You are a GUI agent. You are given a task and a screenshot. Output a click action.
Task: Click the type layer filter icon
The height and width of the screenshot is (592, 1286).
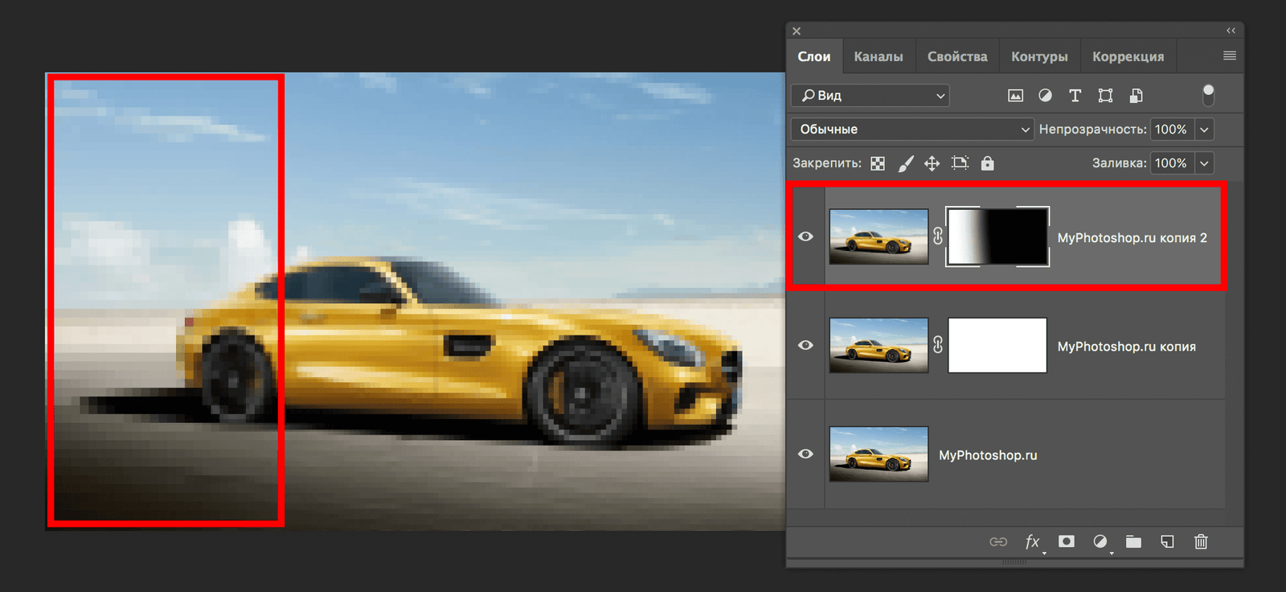pos(1075,96)
